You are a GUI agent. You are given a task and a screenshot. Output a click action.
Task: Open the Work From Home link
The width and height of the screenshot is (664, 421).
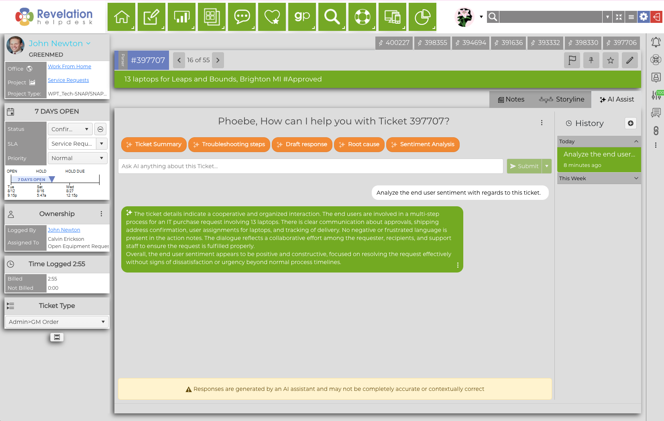[x=69, y=67]
